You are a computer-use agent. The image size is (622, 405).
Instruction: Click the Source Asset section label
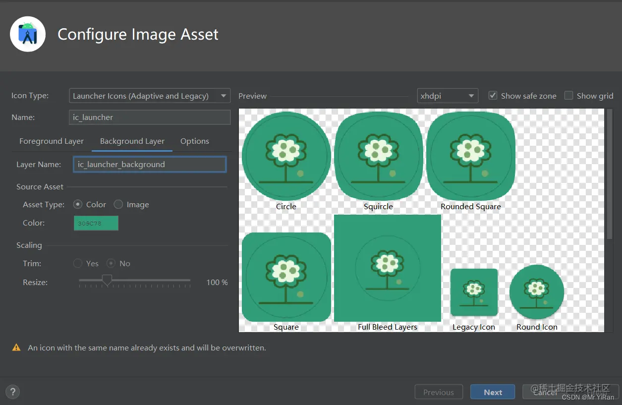point(40,186)
